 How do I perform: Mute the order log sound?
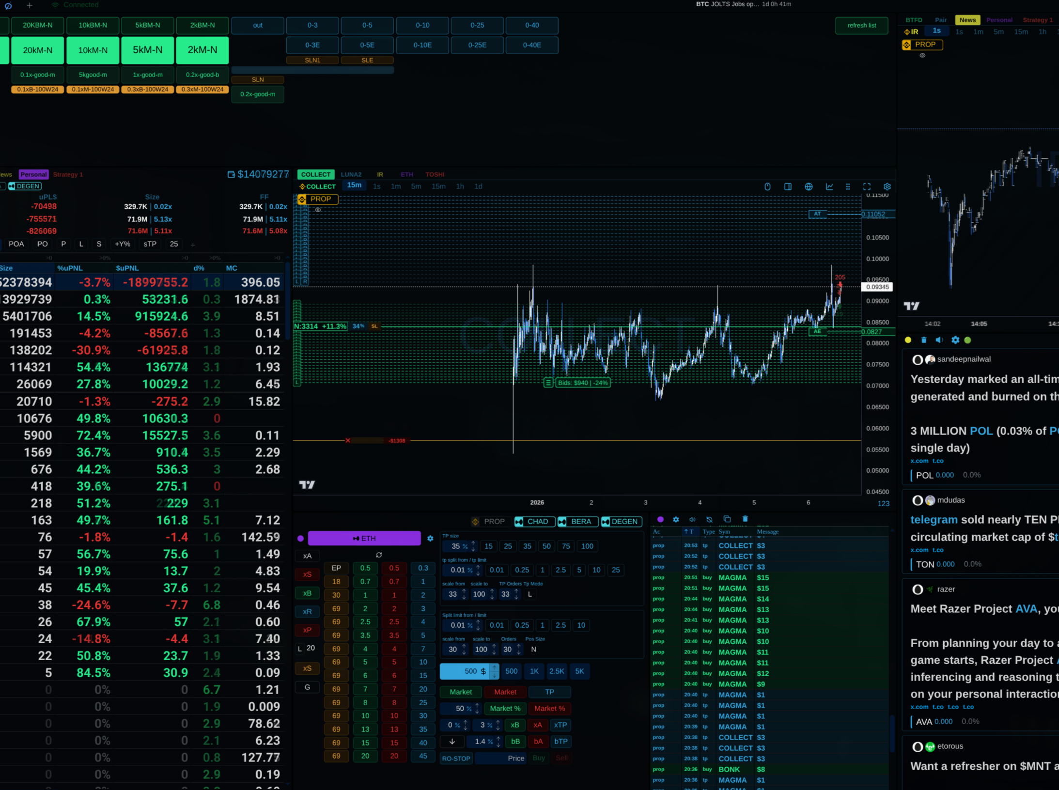[x=693, y=519]
